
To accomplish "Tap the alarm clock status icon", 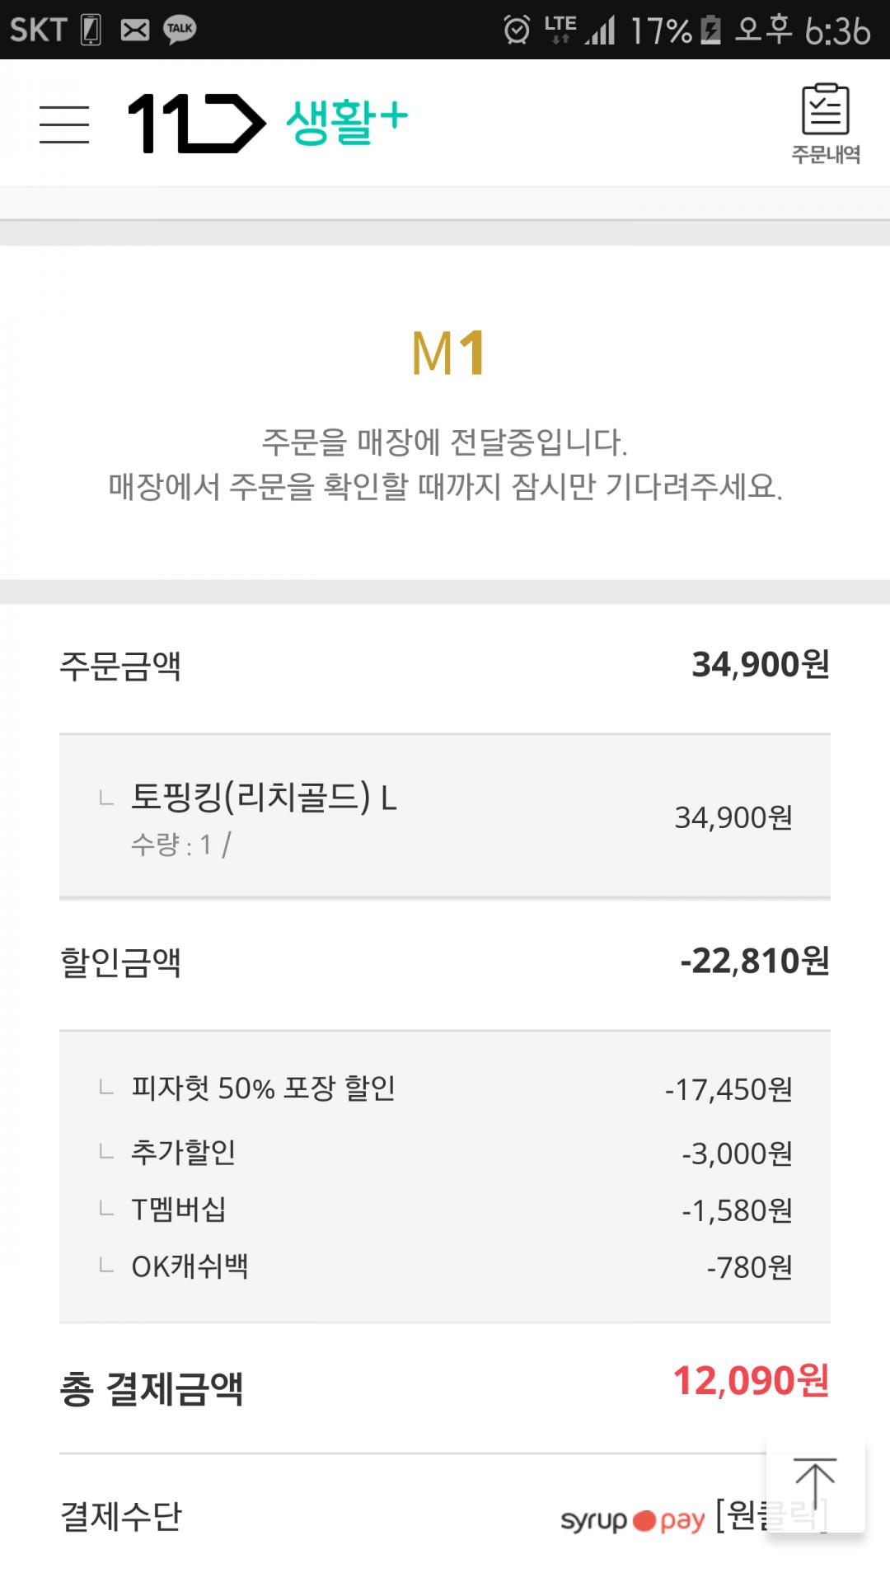I will click(517, 30).
